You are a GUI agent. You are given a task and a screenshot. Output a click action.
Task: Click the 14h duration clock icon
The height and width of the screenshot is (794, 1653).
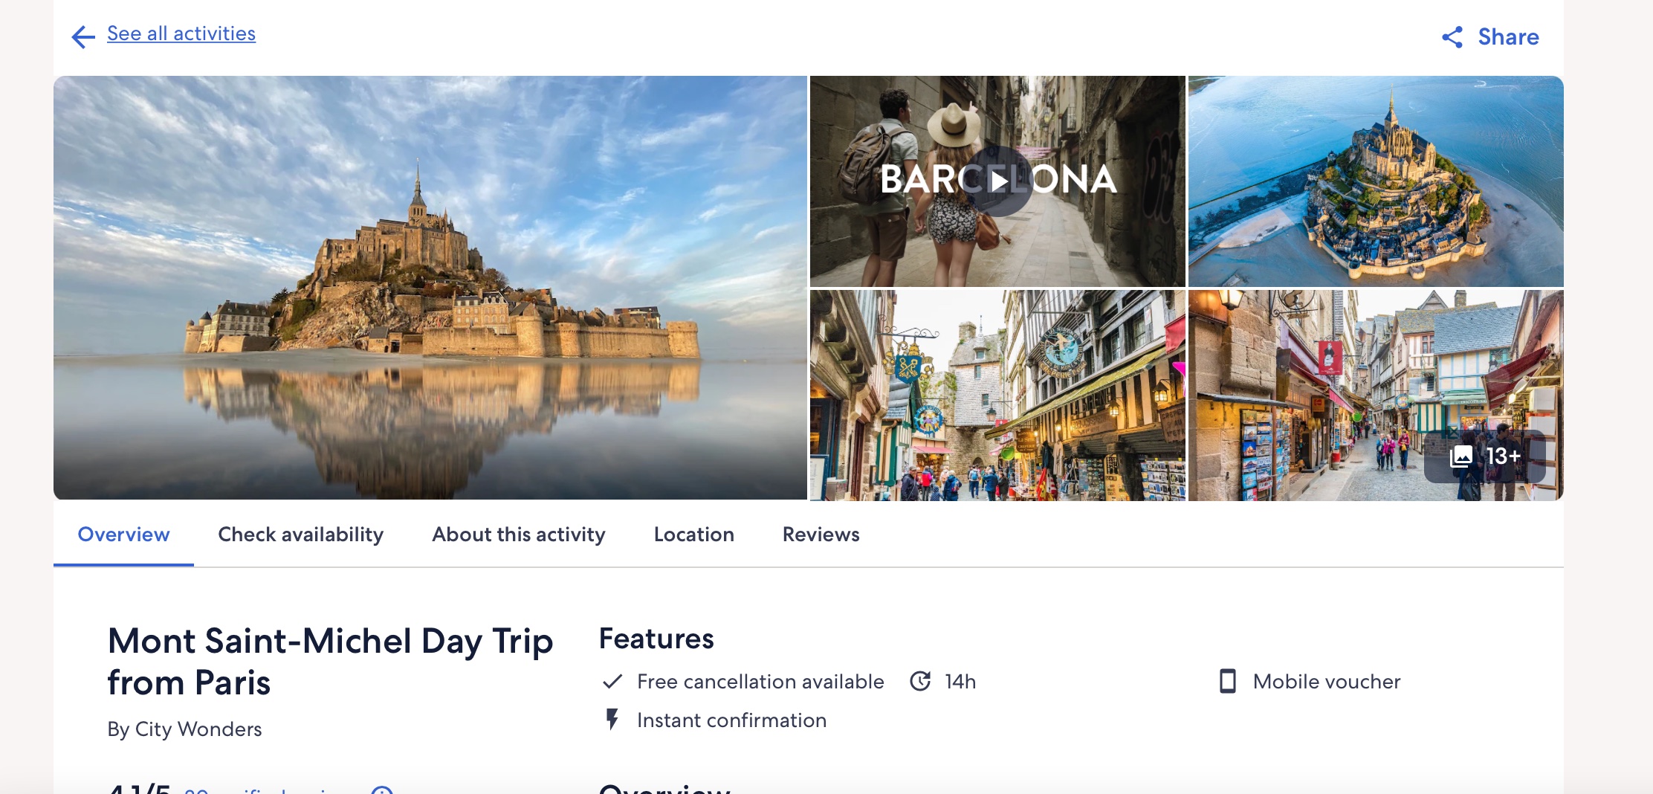point(920,682)
